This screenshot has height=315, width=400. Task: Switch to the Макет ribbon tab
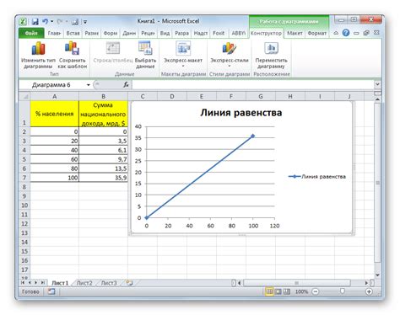(295, 33)
